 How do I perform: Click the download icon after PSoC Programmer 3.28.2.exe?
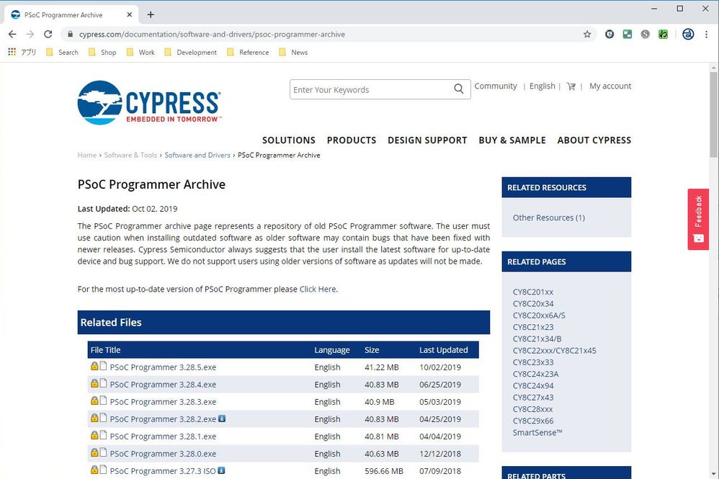click(x=222, y=418)
